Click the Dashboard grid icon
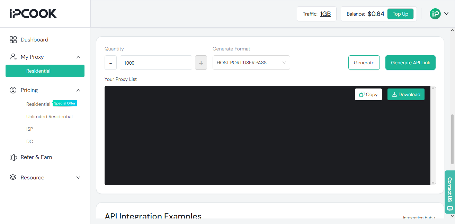This screenshot has height=224, width=455. (13, 40)
